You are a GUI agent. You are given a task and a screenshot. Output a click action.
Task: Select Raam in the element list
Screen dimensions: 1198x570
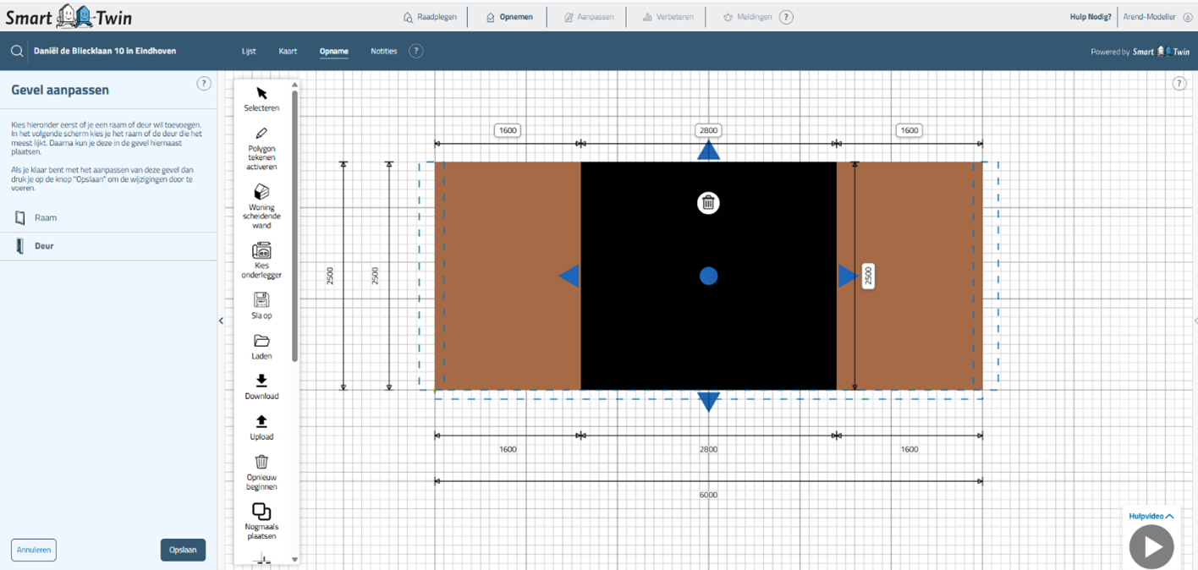tap(46, 218)
